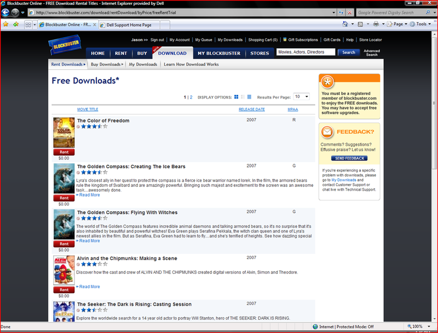
Task: Click the Blockbuster logo
Action: 65,44
